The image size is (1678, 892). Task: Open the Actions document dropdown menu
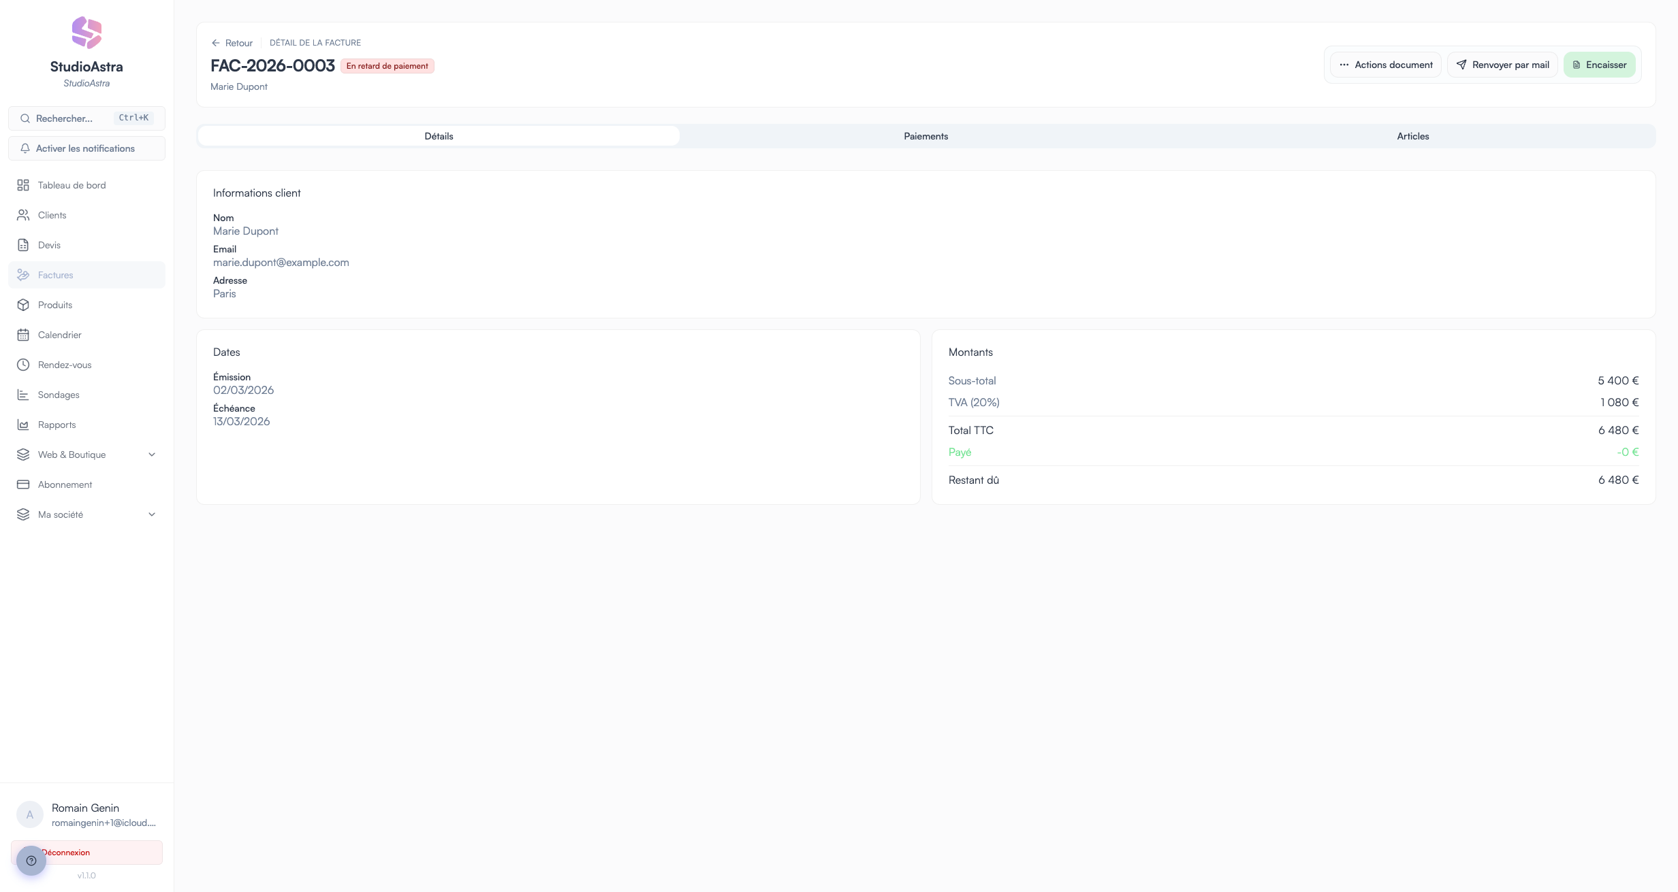[x=1385, y=65]
